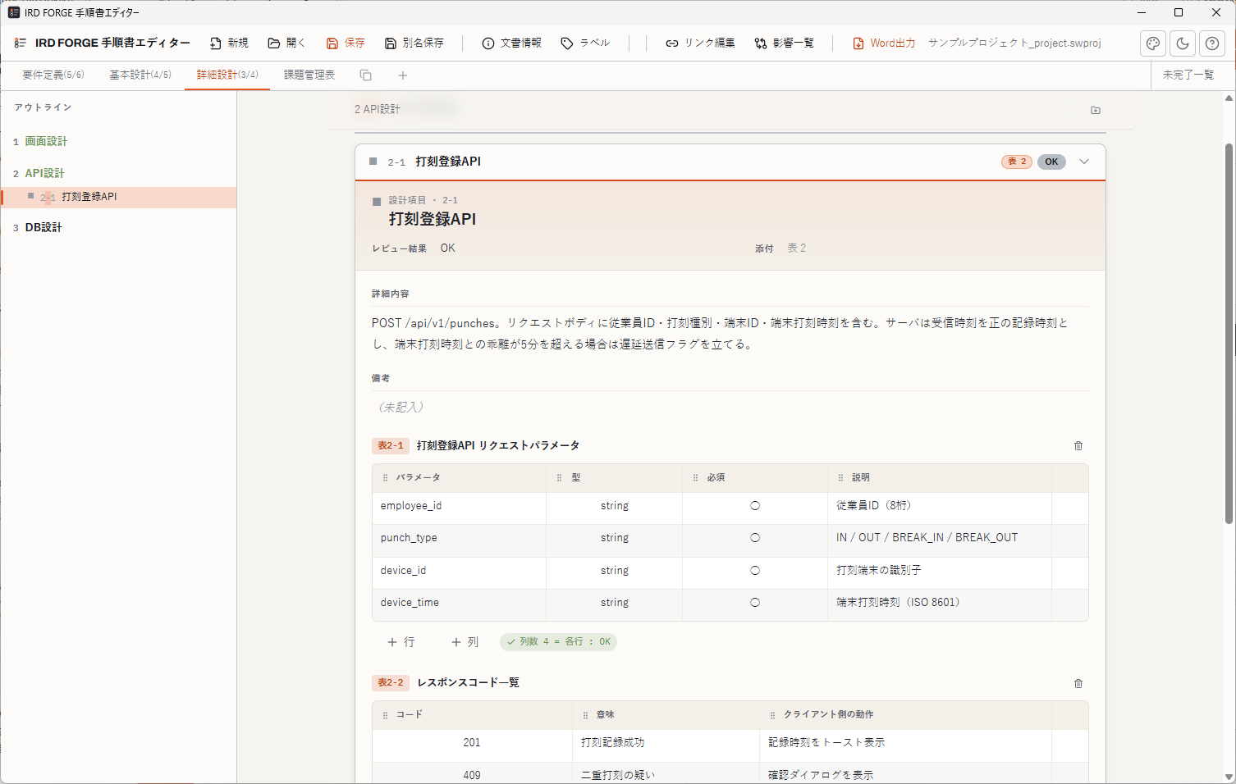The width and height of the screenshot is (1236, 784).
Task: Add a new tab with plus icon
Action: pyautogui.click(x=403, y=75)
